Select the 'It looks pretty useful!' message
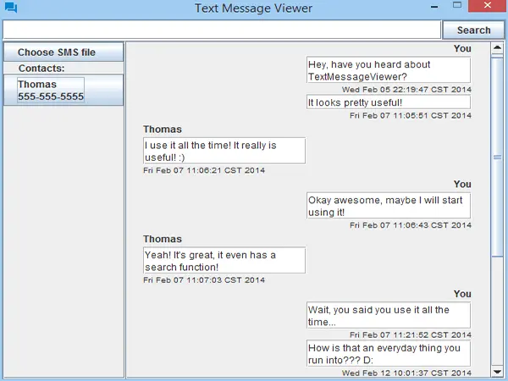 point(388,102)
